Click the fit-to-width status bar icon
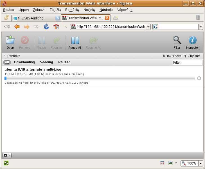The height and width of the screenshot is (169, 205). [162, 163]
